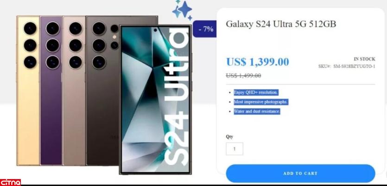This screenshot has width=387, height=186.
Task: Click the top camera lens on yellow phone
Action: pos(30,28)
